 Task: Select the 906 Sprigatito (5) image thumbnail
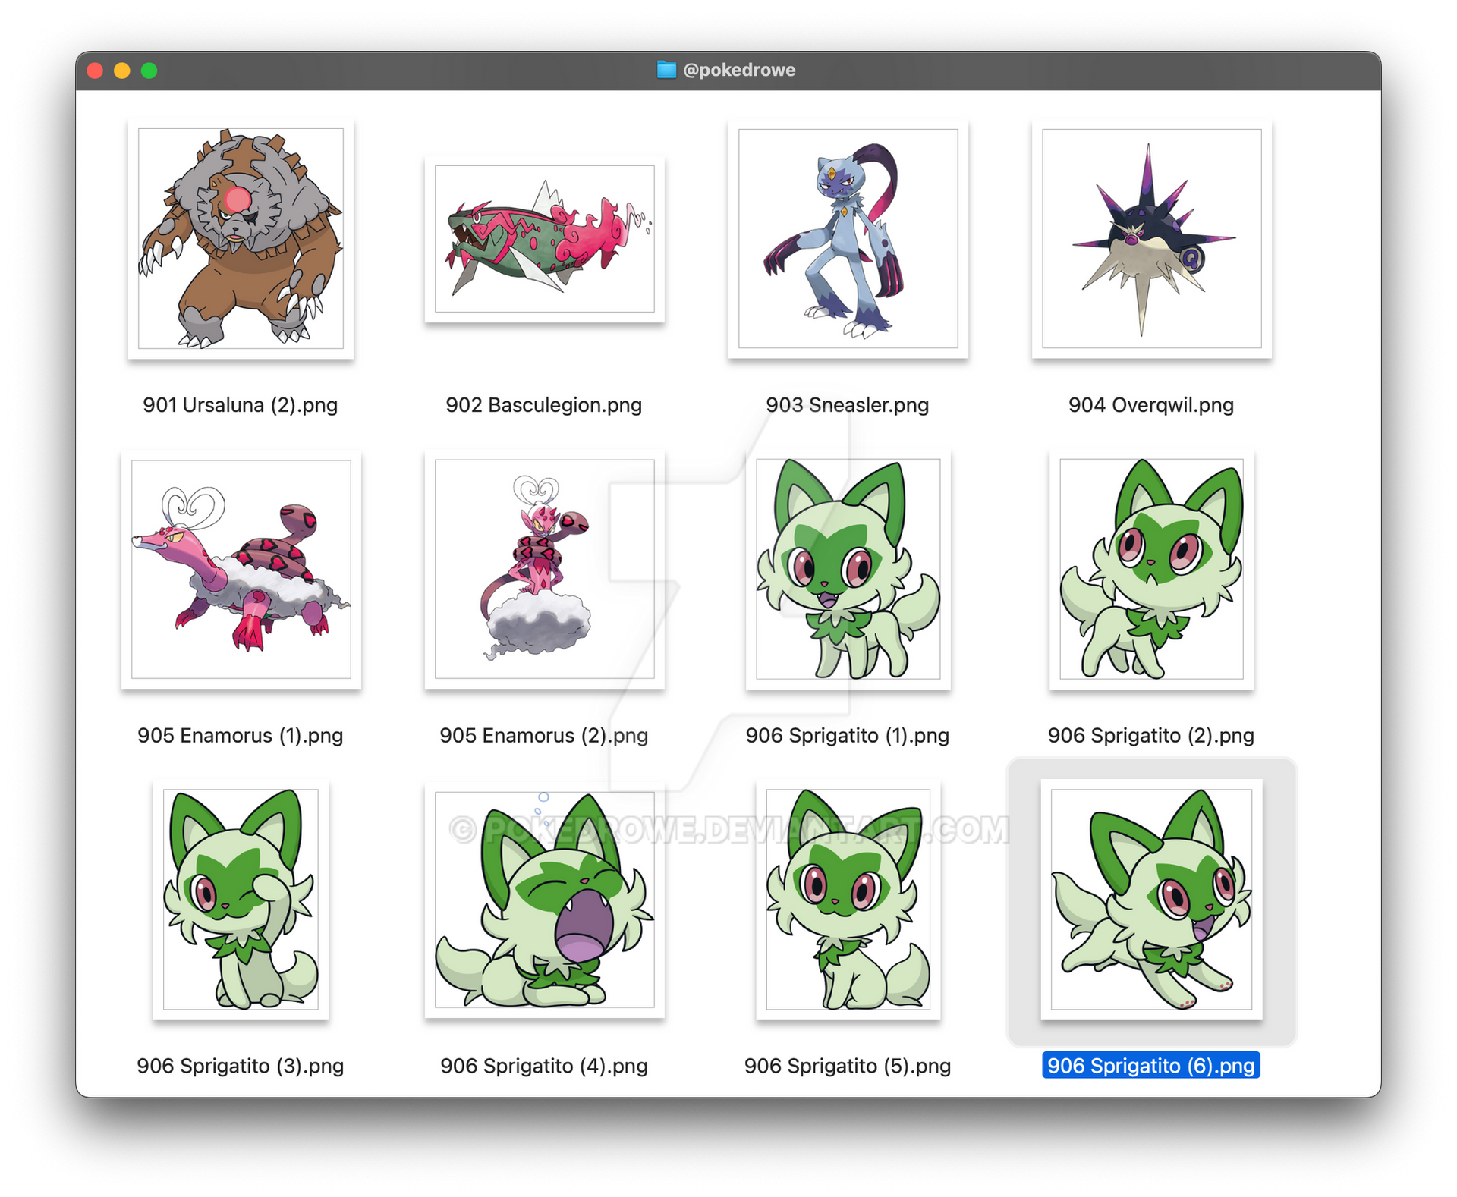tap(848, 900)
